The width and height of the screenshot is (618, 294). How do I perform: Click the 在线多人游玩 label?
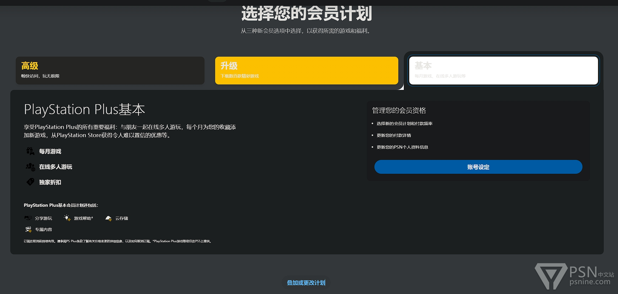[x=56, y=167]
